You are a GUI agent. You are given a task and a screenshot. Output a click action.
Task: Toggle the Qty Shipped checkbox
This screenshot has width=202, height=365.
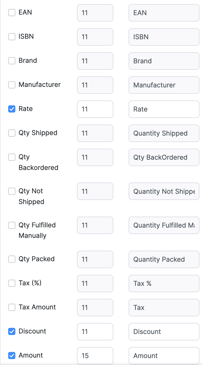(12, 133)
